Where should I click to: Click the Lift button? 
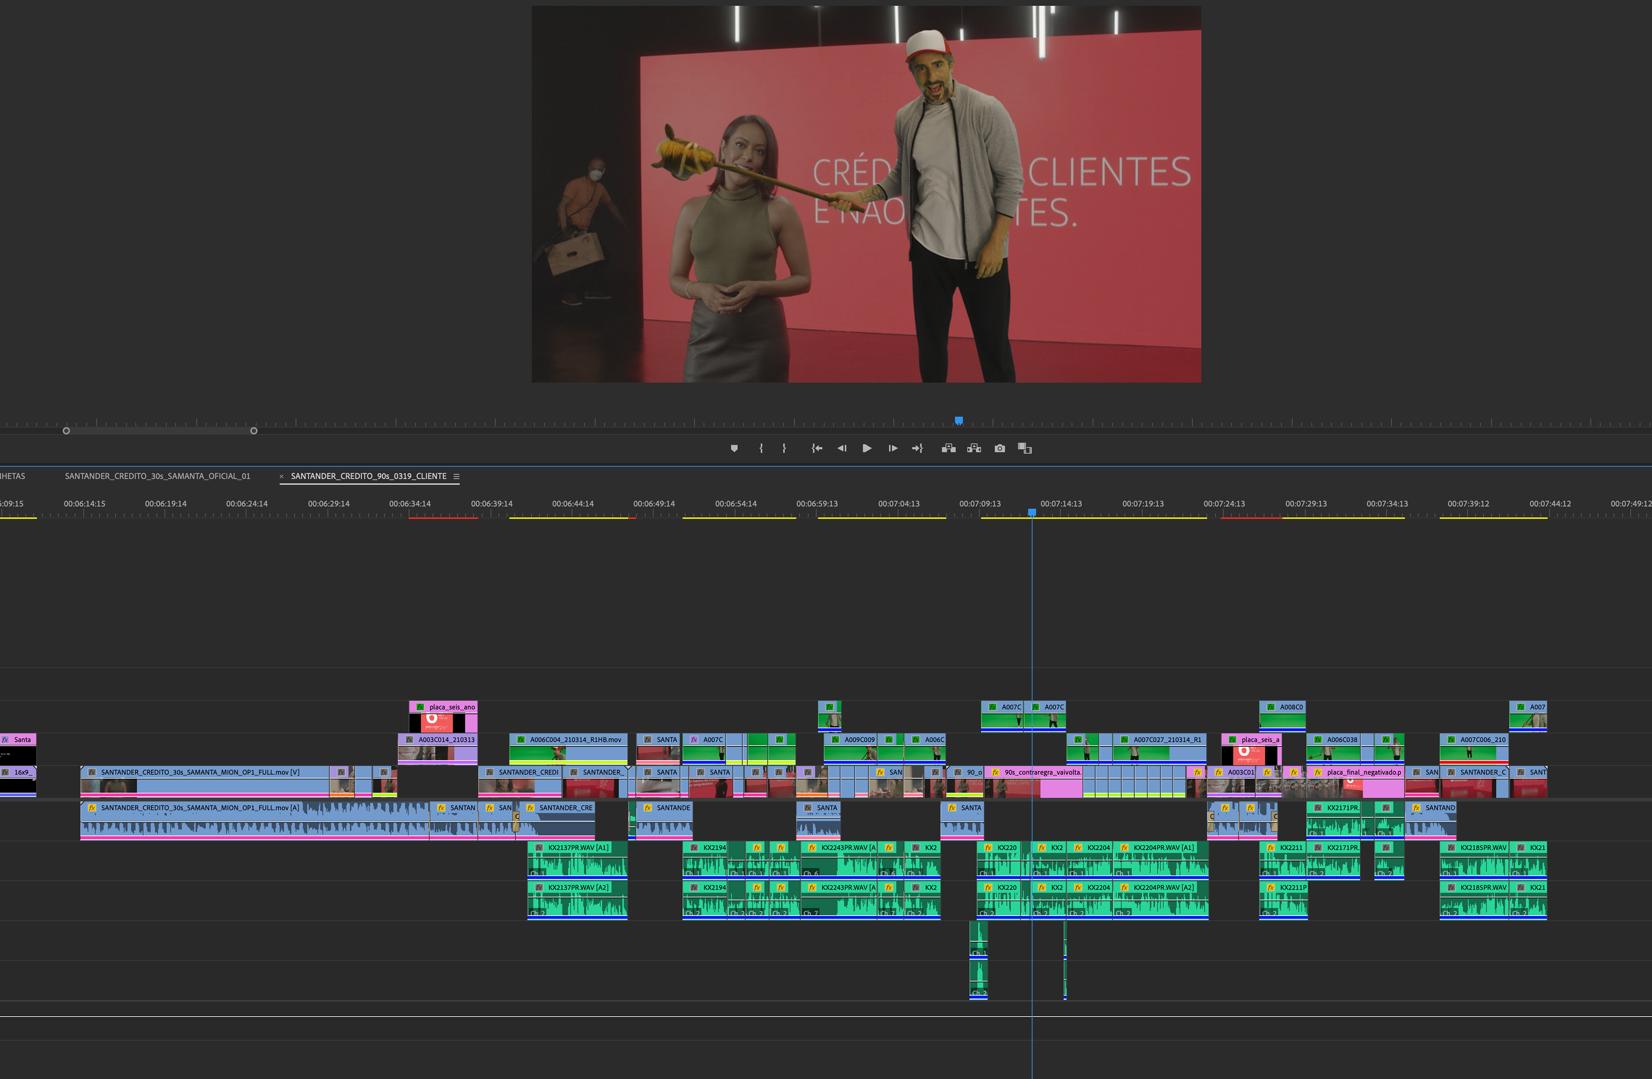tap(948, 449)
